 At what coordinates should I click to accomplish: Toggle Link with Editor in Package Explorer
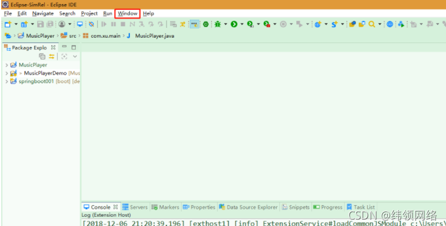coord(51,56)
